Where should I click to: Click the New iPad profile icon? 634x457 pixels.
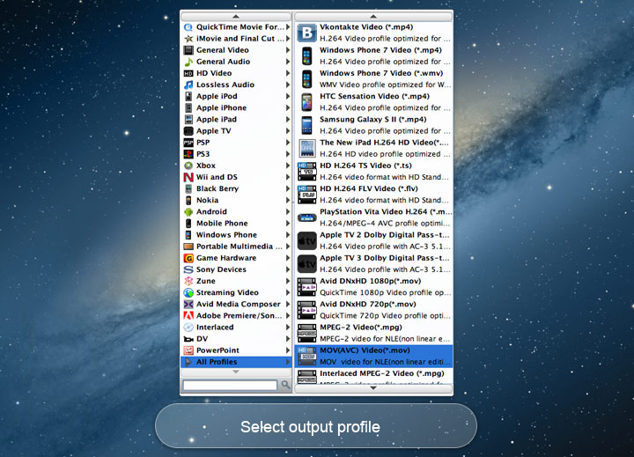pos(307,149)
